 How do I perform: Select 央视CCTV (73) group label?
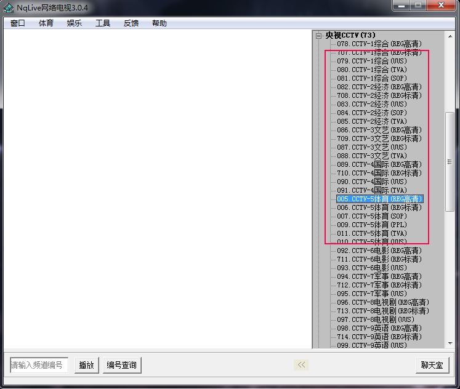point(350,35)
